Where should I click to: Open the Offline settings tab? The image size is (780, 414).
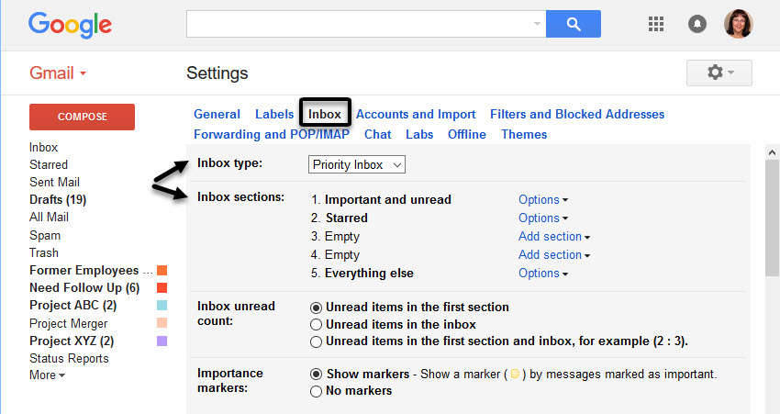tap(466, 134)
